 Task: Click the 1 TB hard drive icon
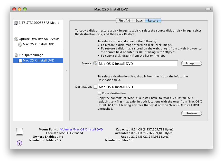(x=16, y=23)
